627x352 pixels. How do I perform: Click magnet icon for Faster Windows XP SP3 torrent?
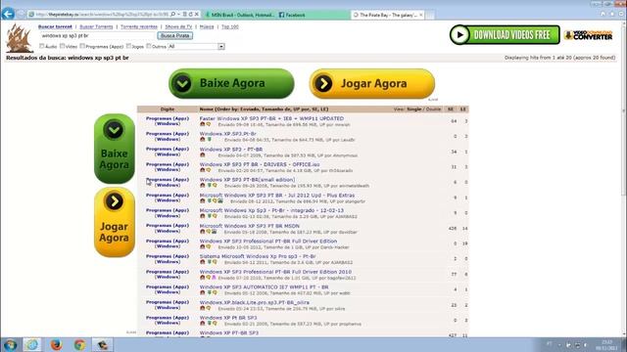pyautogui.click(x=203, y=124)
